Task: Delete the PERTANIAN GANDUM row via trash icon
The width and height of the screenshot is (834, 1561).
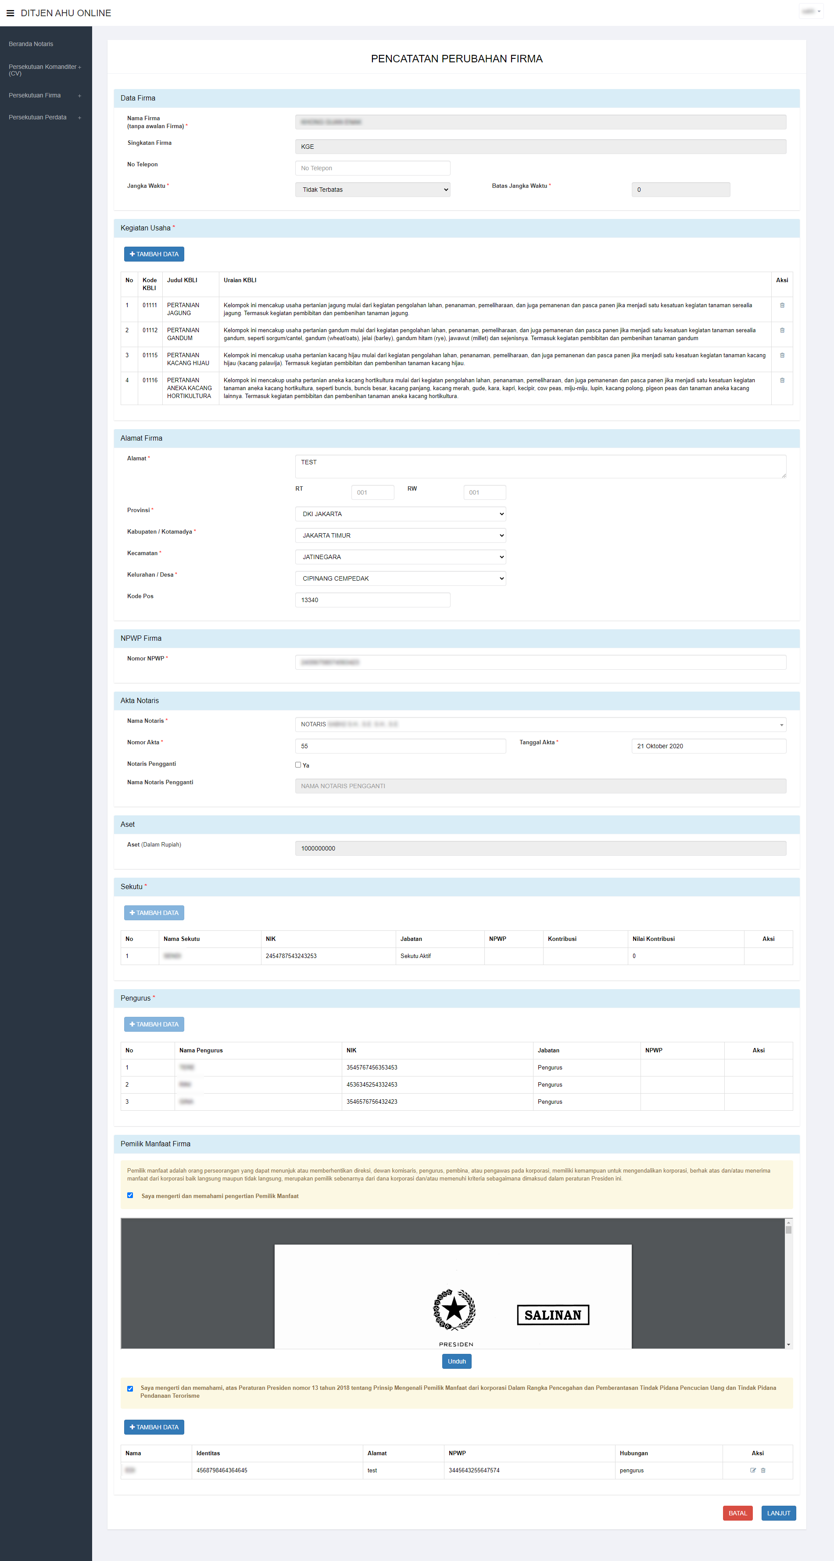Action: (782, 330)
